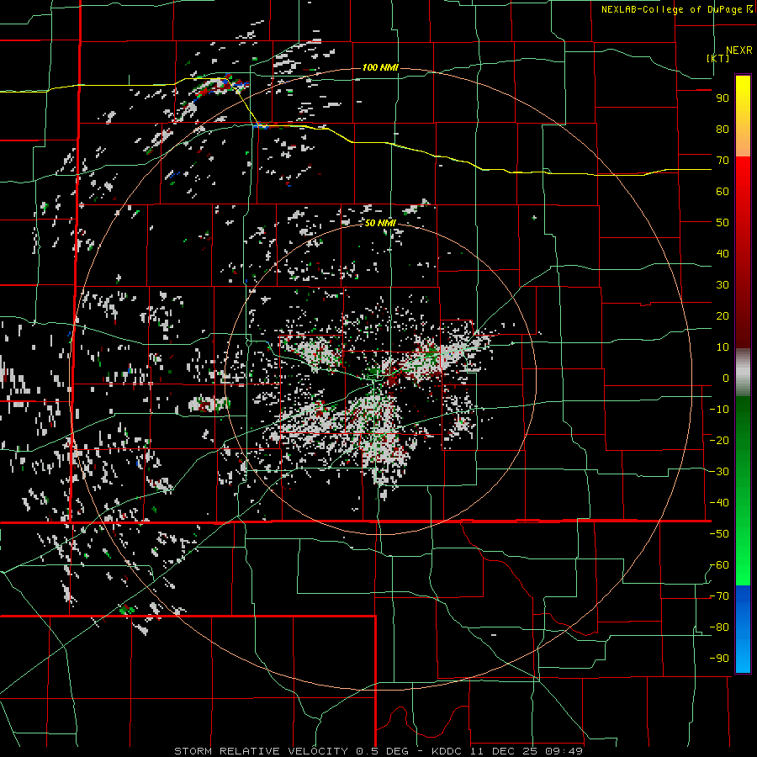Click the NEXR label above the color scale
The width and height of the screenshot is (757, 757).
tap(738, 50)
